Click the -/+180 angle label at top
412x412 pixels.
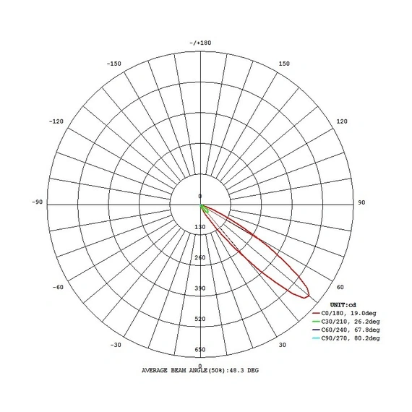(x=200, y=43)
